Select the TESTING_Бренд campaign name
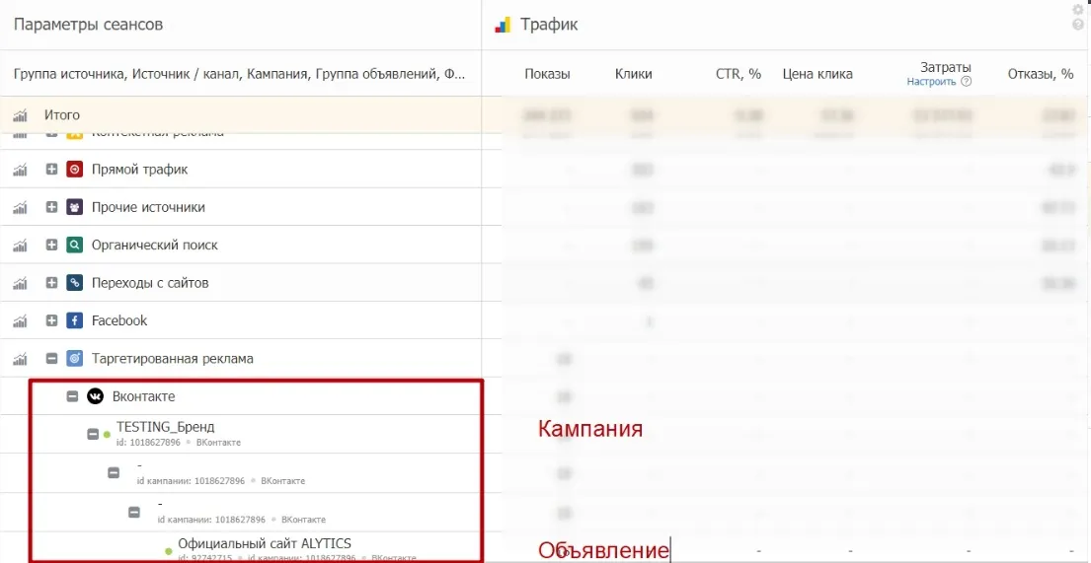Image resolution: width=1091 pixels, height=563 pixels. (166, 427)
